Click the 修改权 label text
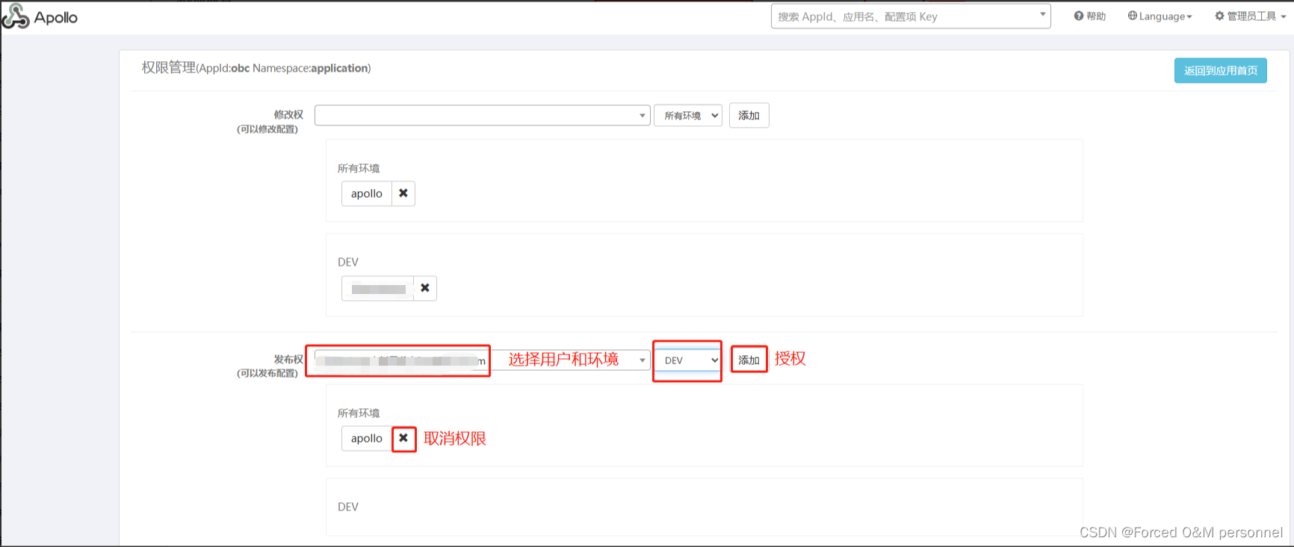Image resolution: width=1294 pixels, height=547 pixels. pyautogui.click(x=288, y=115)
